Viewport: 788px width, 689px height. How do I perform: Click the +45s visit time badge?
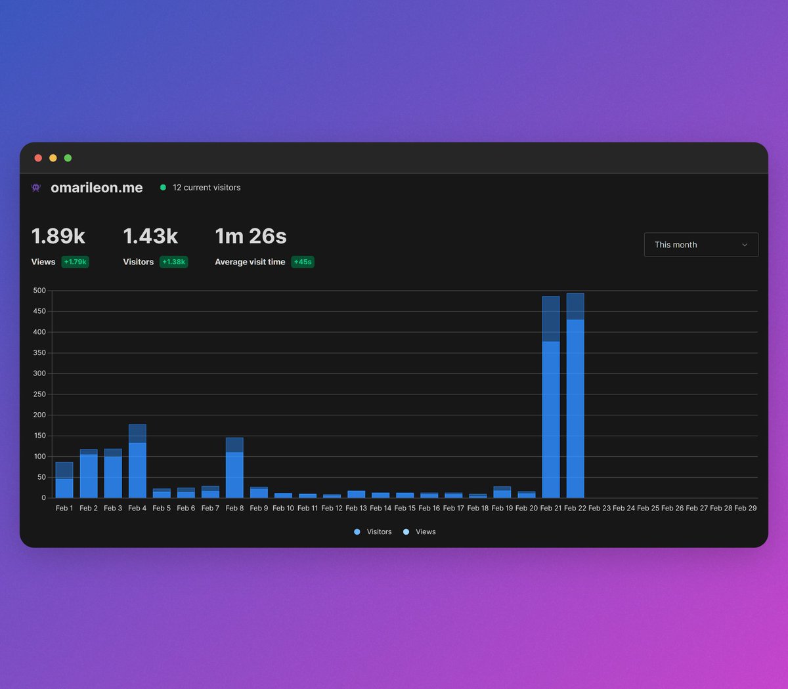click(303, 262)
